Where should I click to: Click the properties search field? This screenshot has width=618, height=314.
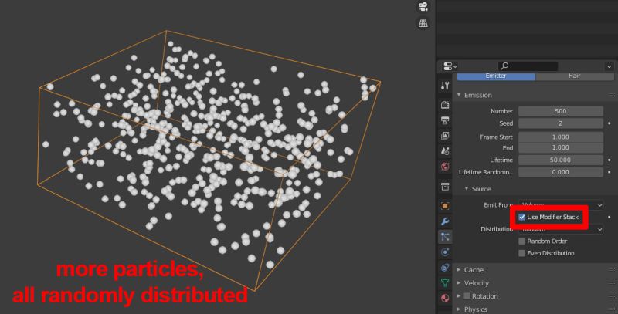[528, 66]
